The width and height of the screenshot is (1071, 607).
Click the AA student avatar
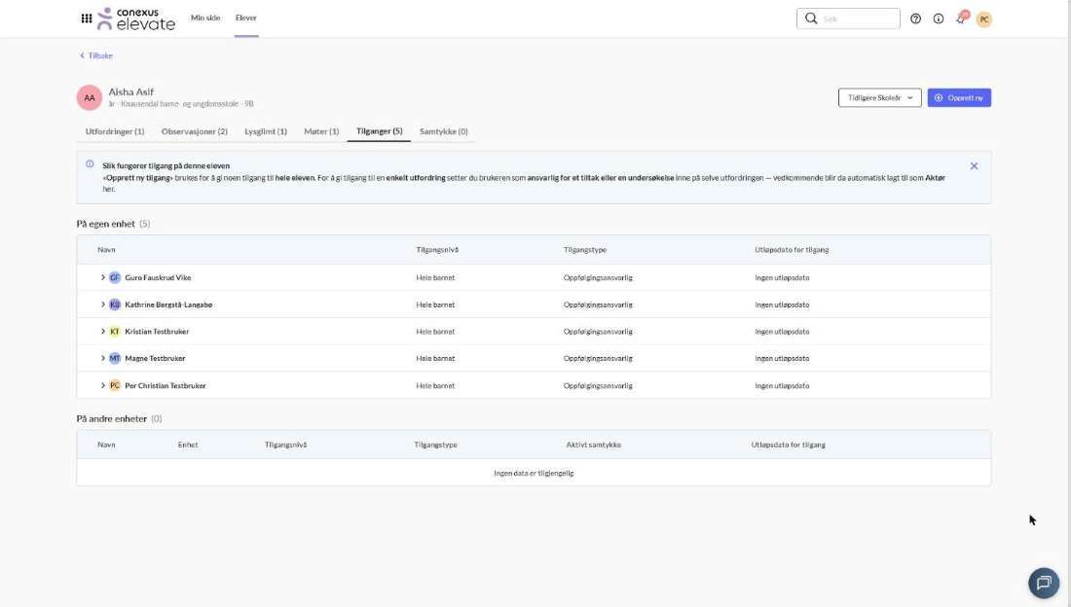(90, 97)
